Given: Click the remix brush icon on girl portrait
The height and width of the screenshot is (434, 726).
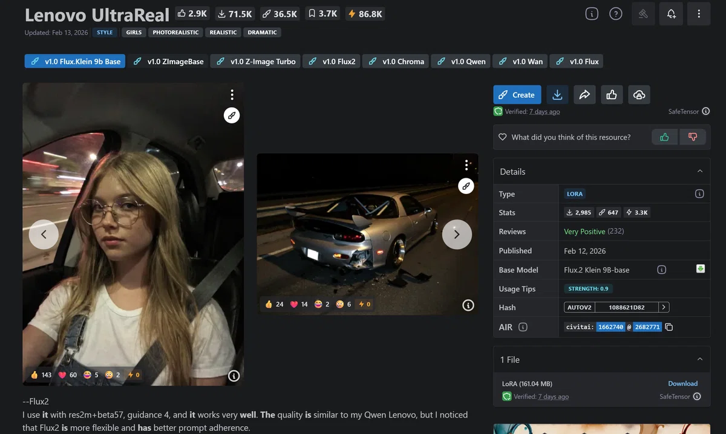Looking at the screenshot, I should tap(232, 115).
